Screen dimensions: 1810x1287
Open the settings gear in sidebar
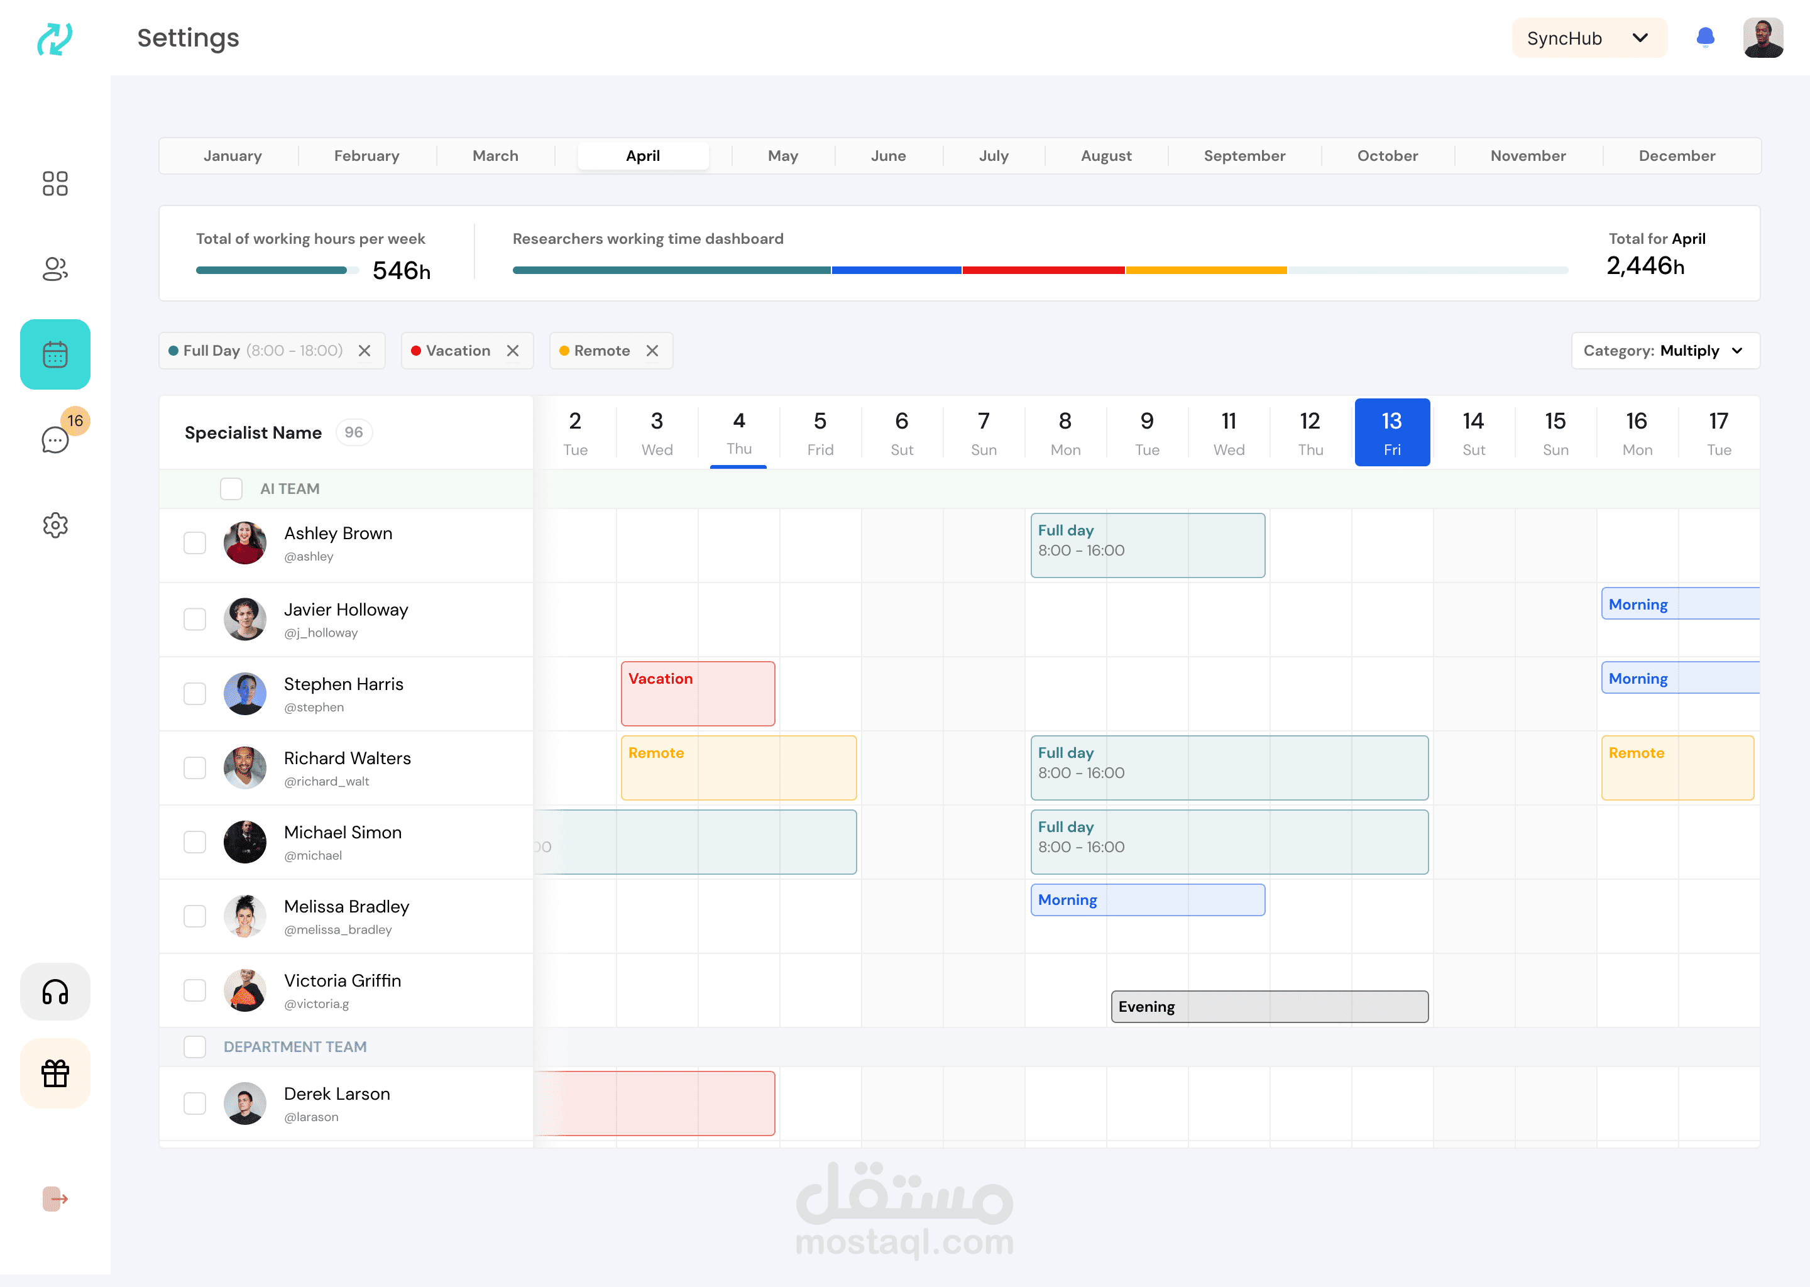click(x=55, y=525)
